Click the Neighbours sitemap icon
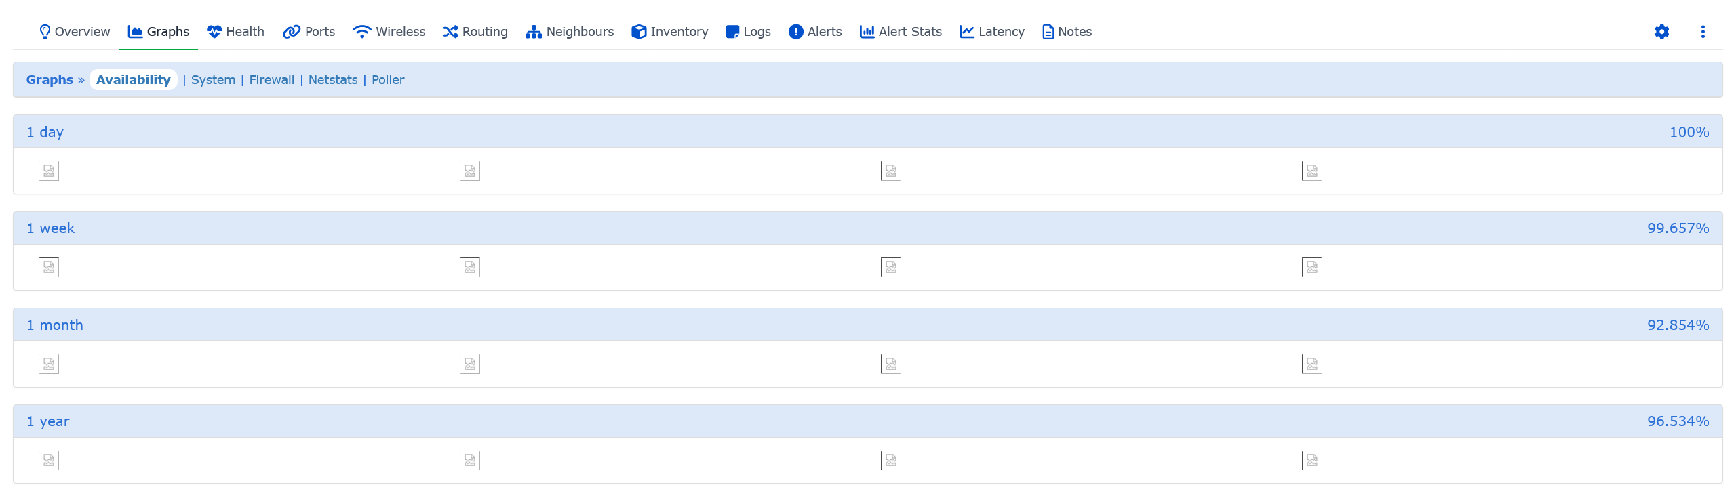The width and height of the screenshot is (1736, 500). pyautogui.click(x=534, y=32)
